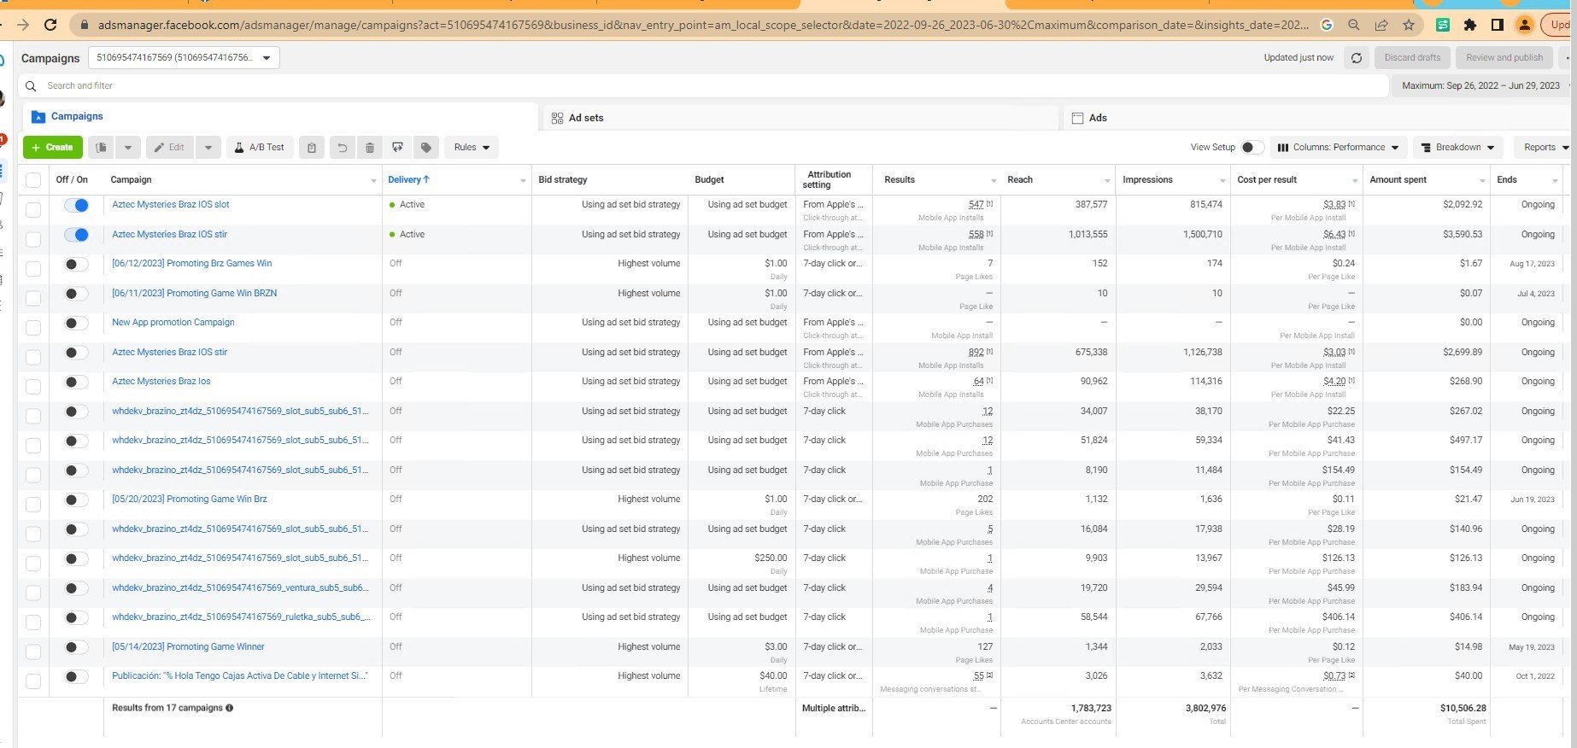The height and width of the screenshot is (748, 1577).
Task: Open the green extension icon in toolbar
Action: click(x=1443, y=25)
